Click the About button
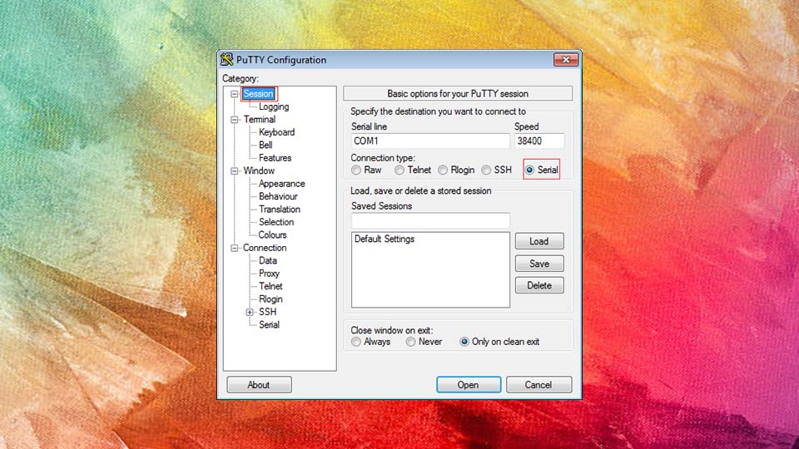 [259, 385]
